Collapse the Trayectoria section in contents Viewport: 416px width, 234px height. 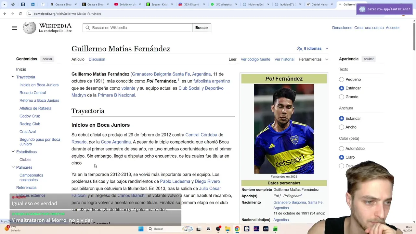point(13,77)
